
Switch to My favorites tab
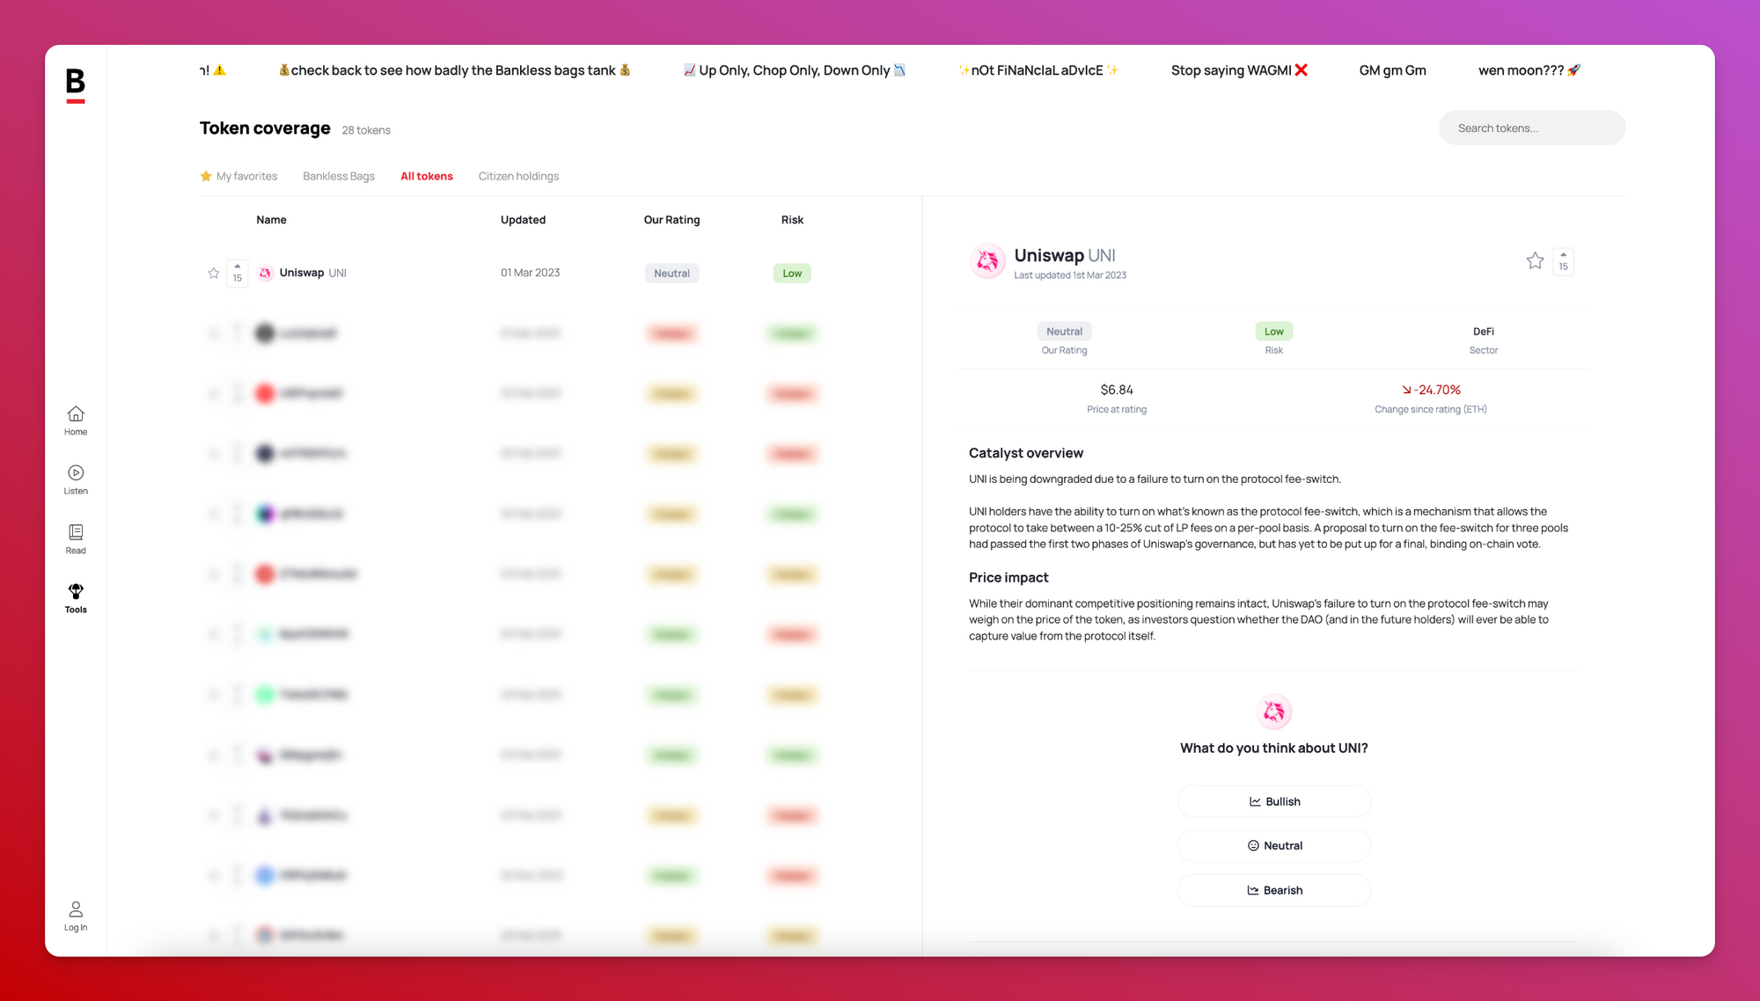click(x=238, y=176)
